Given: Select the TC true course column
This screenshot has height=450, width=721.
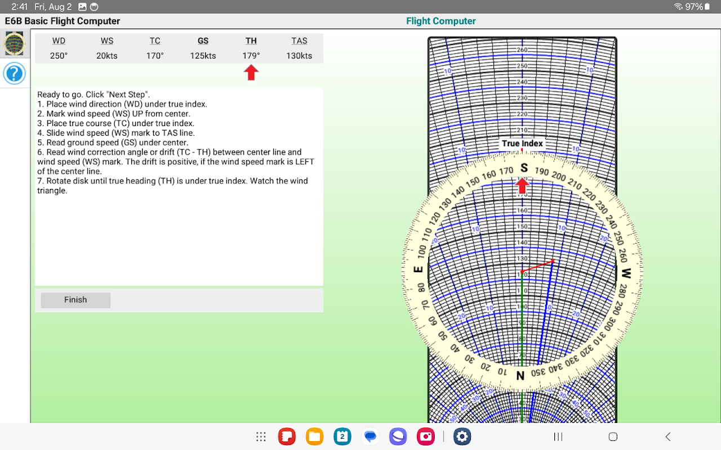Looking at the screenshot, I should (155, 48).
